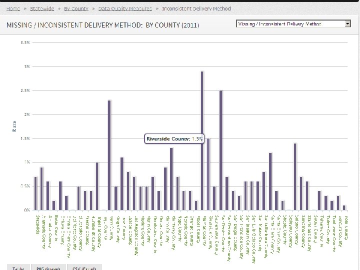The width and height of the screenshot is (360, 270).
Task: Select the Santa Clara County bar at 1.2%
Action: [270, 181]
